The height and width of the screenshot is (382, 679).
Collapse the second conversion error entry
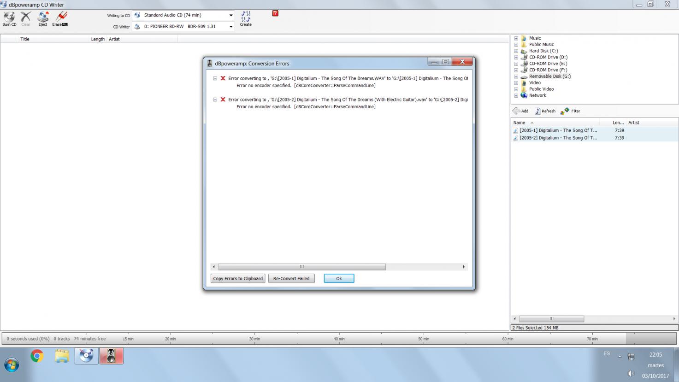click(215, 100)
